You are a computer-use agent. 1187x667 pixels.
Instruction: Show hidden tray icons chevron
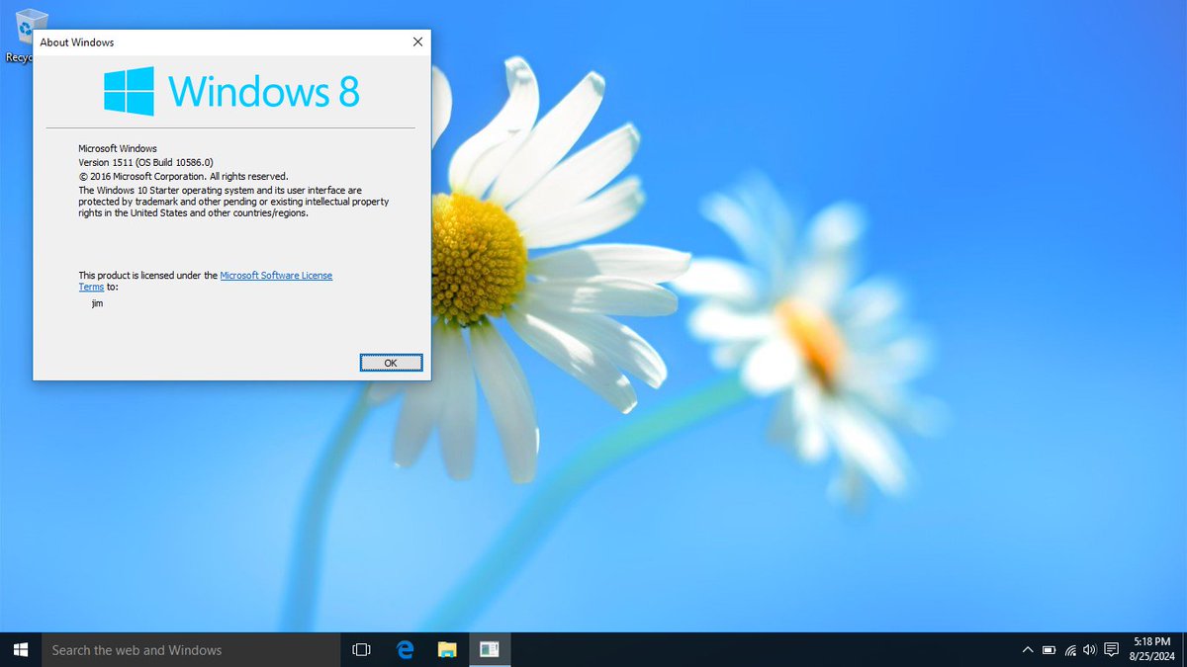pos(1028,649)
